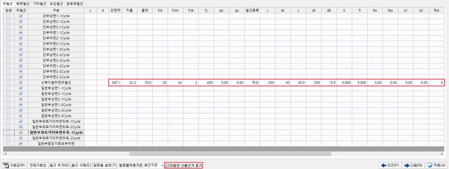Click the horizontal scrollbar right arrow
The width and height of the screenshot is (449, 169).
(x=442, y=154)
